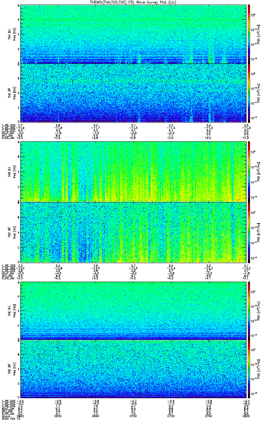Screen dimensions: 263x421
Task: Click PSD [nT²/Hz] label next to THA B-perpendicular
Action: pyautogui.click(x=259, y=34)
